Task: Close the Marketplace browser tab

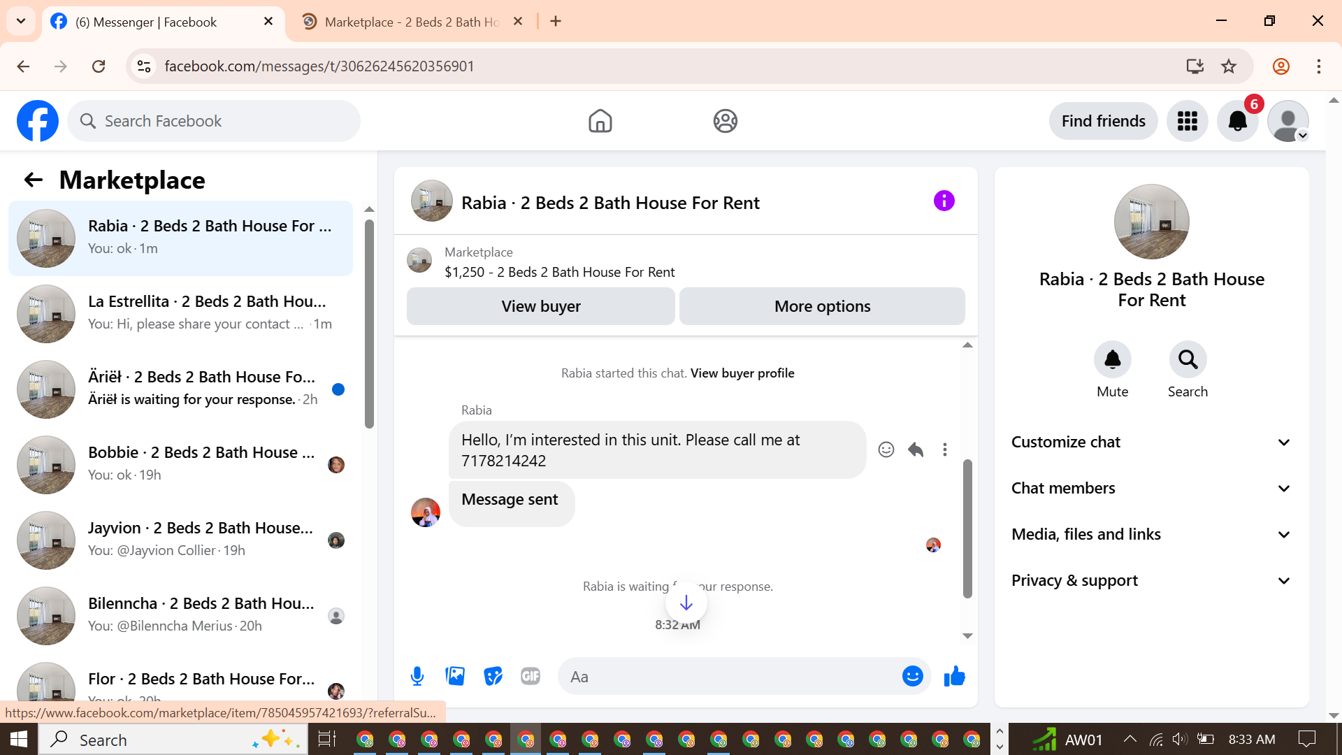Action: (x=518, y=22)
